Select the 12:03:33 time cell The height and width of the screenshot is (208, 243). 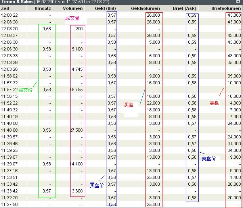(9, 56)
